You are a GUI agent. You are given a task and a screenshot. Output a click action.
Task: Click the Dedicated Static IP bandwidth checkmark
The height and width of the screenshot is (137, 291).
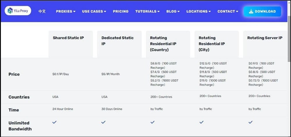point(103,122)
